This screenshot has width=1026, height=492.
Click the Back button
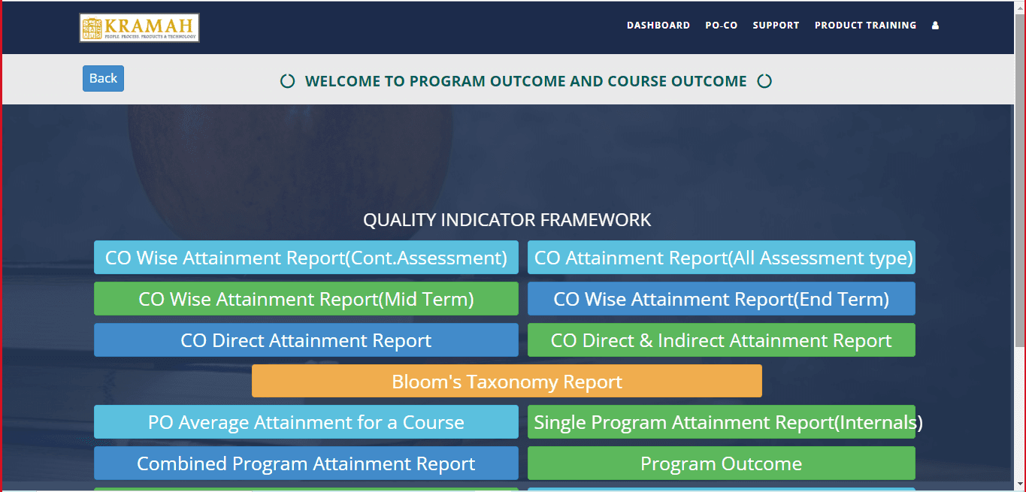103,78
